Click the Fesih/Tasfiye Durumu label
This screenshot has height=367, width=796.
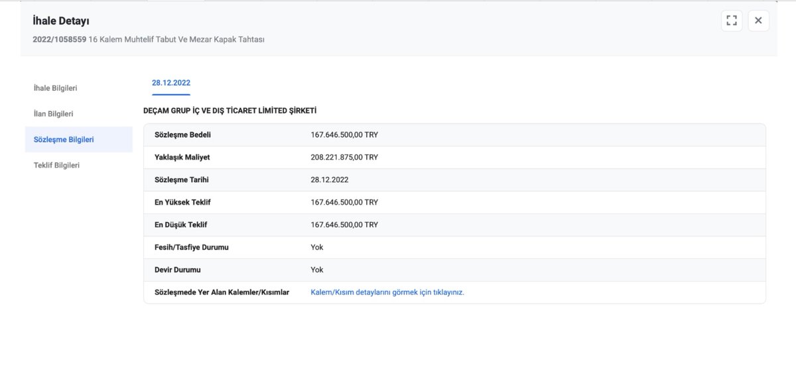pos(192,247)
